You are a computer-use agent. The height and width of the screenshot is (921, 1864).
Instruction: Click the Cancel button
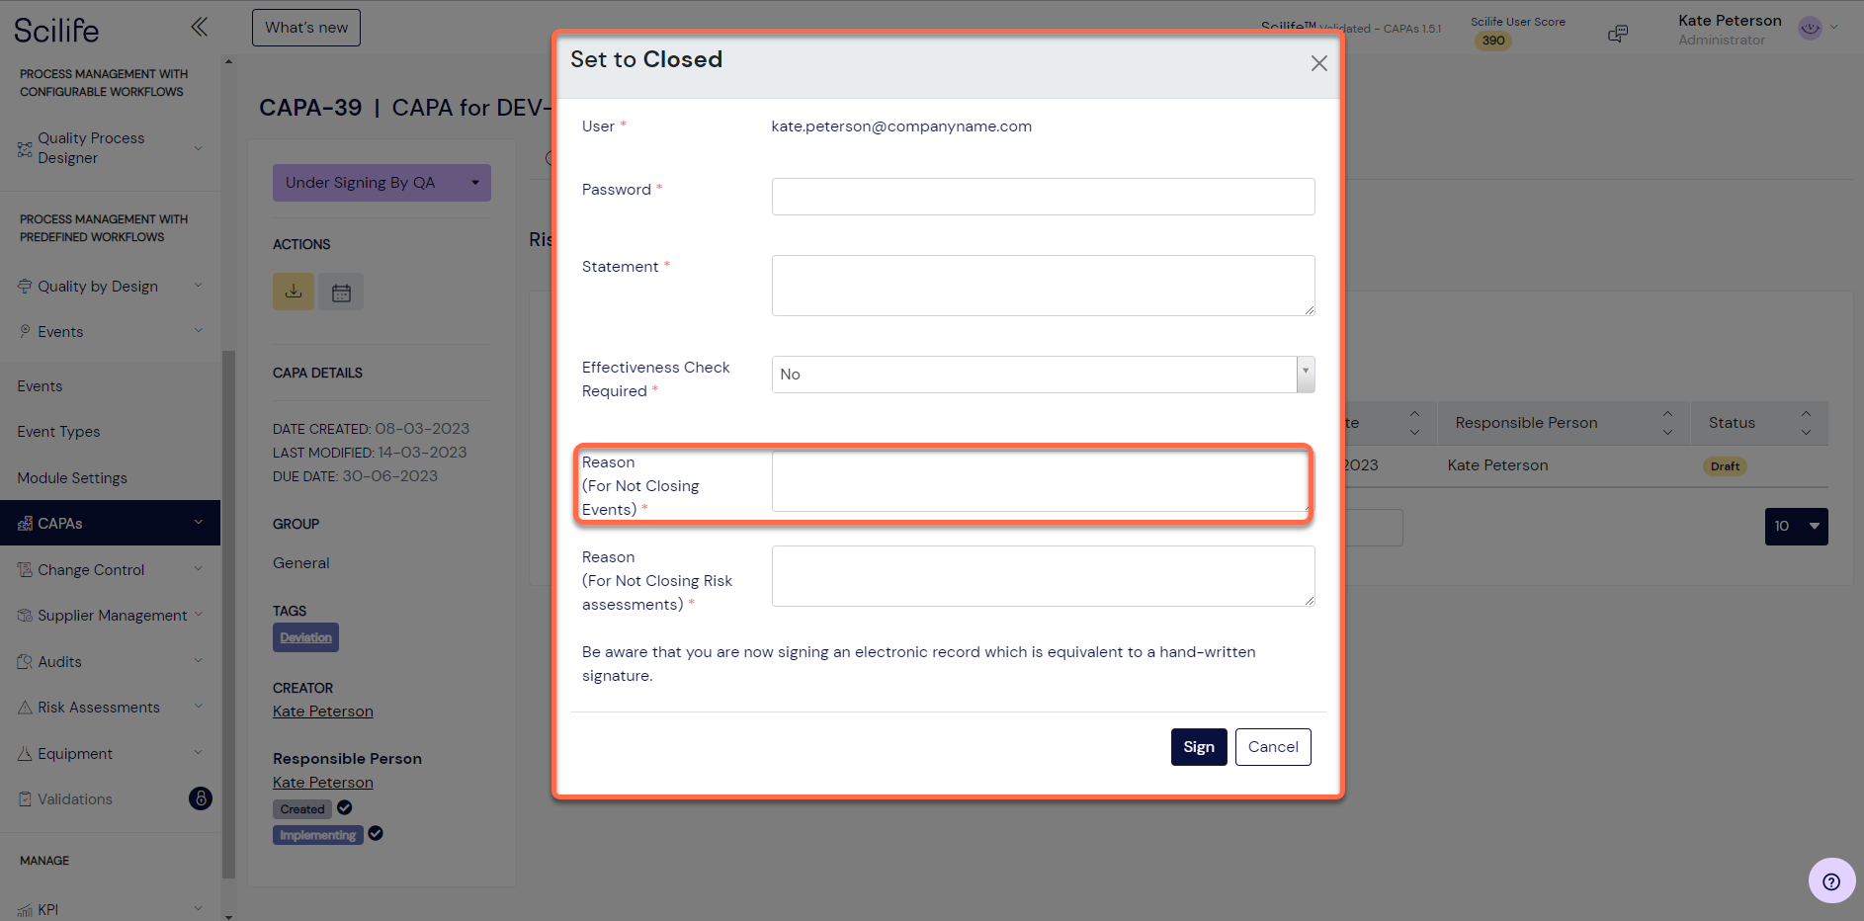click(x=1273, y=747)
